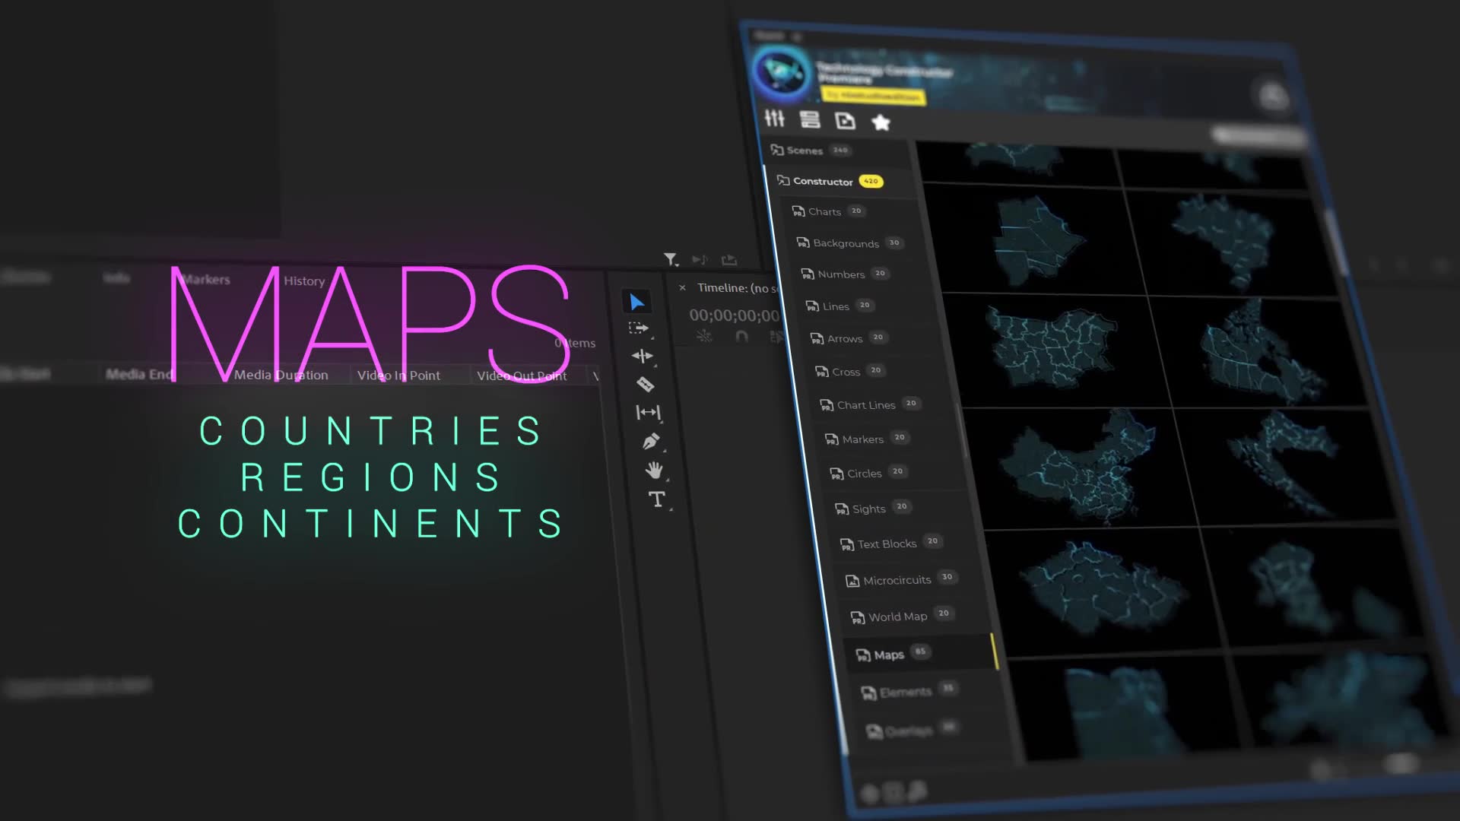The height and width of the screenshot is (821, 1460).
Task: Open the Text Blocks folder
Action: [x=891, y=544]
